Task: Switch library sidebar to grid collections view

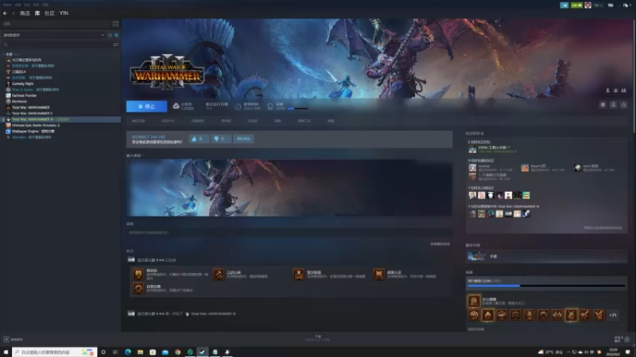Action: click(x=115, y=24)
